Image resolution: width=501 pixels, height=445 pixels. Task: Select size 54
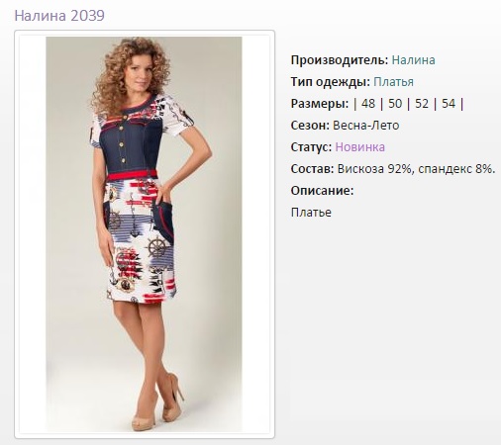tap(449, 104)
